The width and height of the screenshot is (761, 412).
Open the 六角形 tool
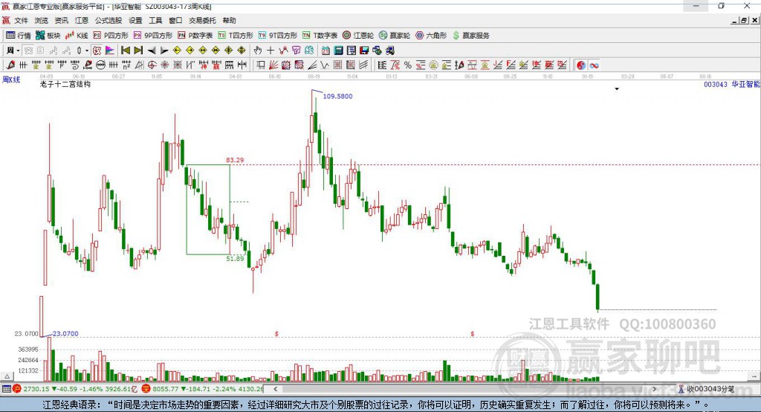pyautogui.click(x=431, y=36)
